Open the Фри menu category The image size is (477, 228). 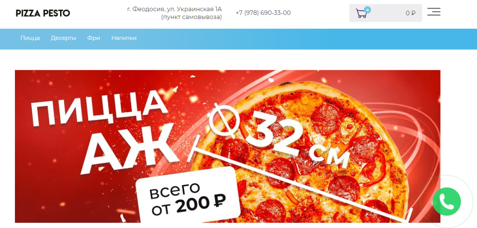(94, 38)
